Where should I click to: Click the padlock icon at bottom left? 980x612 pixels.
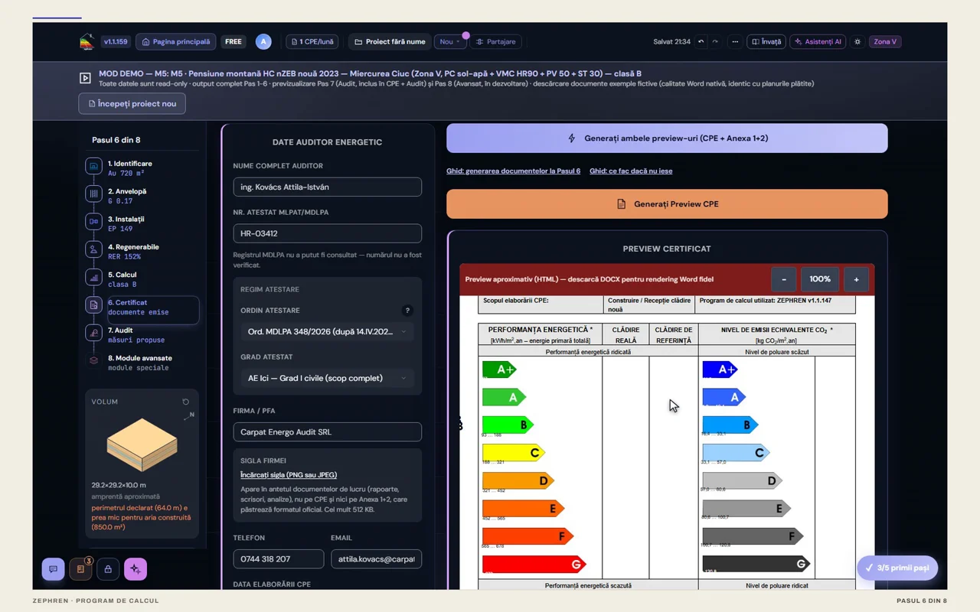tap(108, 569)
